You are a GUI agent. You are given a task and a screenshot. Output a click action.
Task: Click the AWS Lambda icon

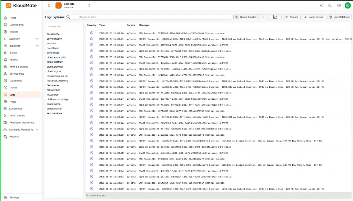[5, 116]
